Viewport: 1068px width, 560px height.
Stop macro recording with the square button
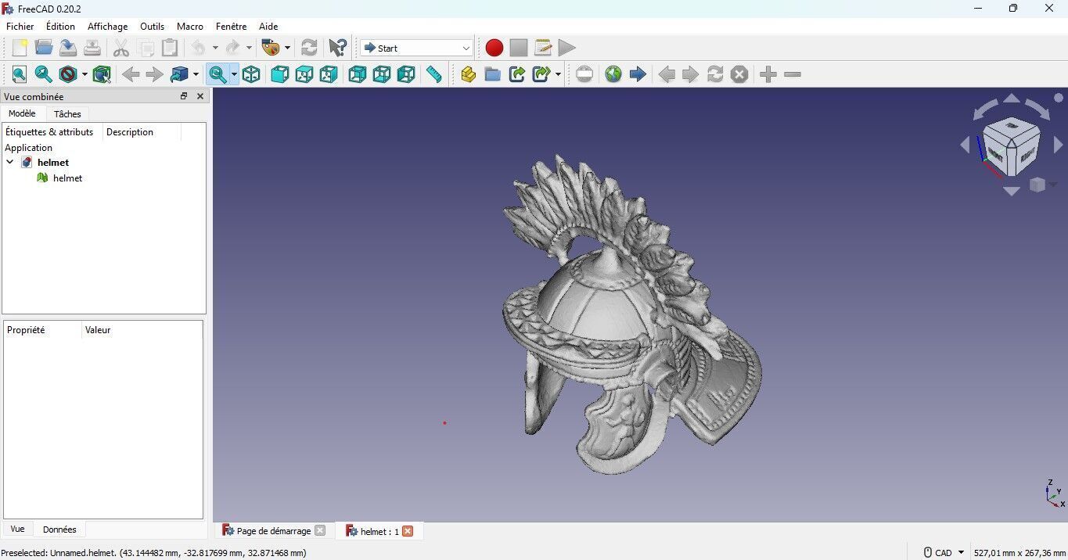point(519,48)
